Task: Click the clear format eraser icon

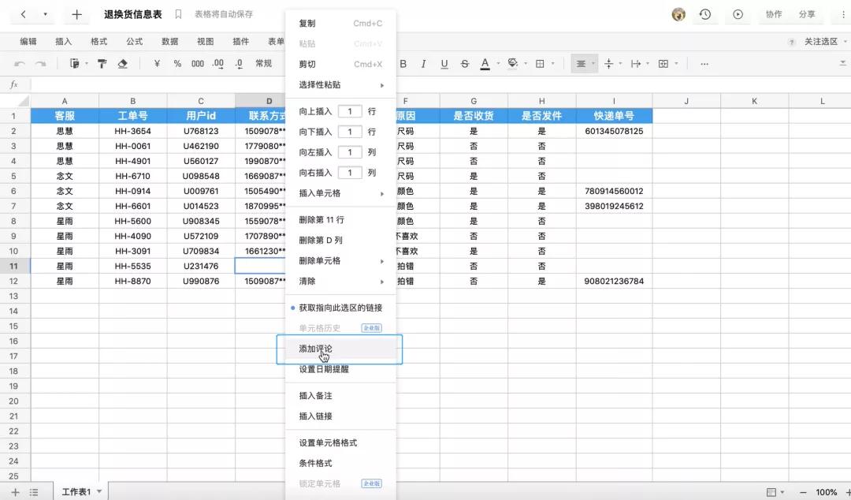Action: [122, 64]
